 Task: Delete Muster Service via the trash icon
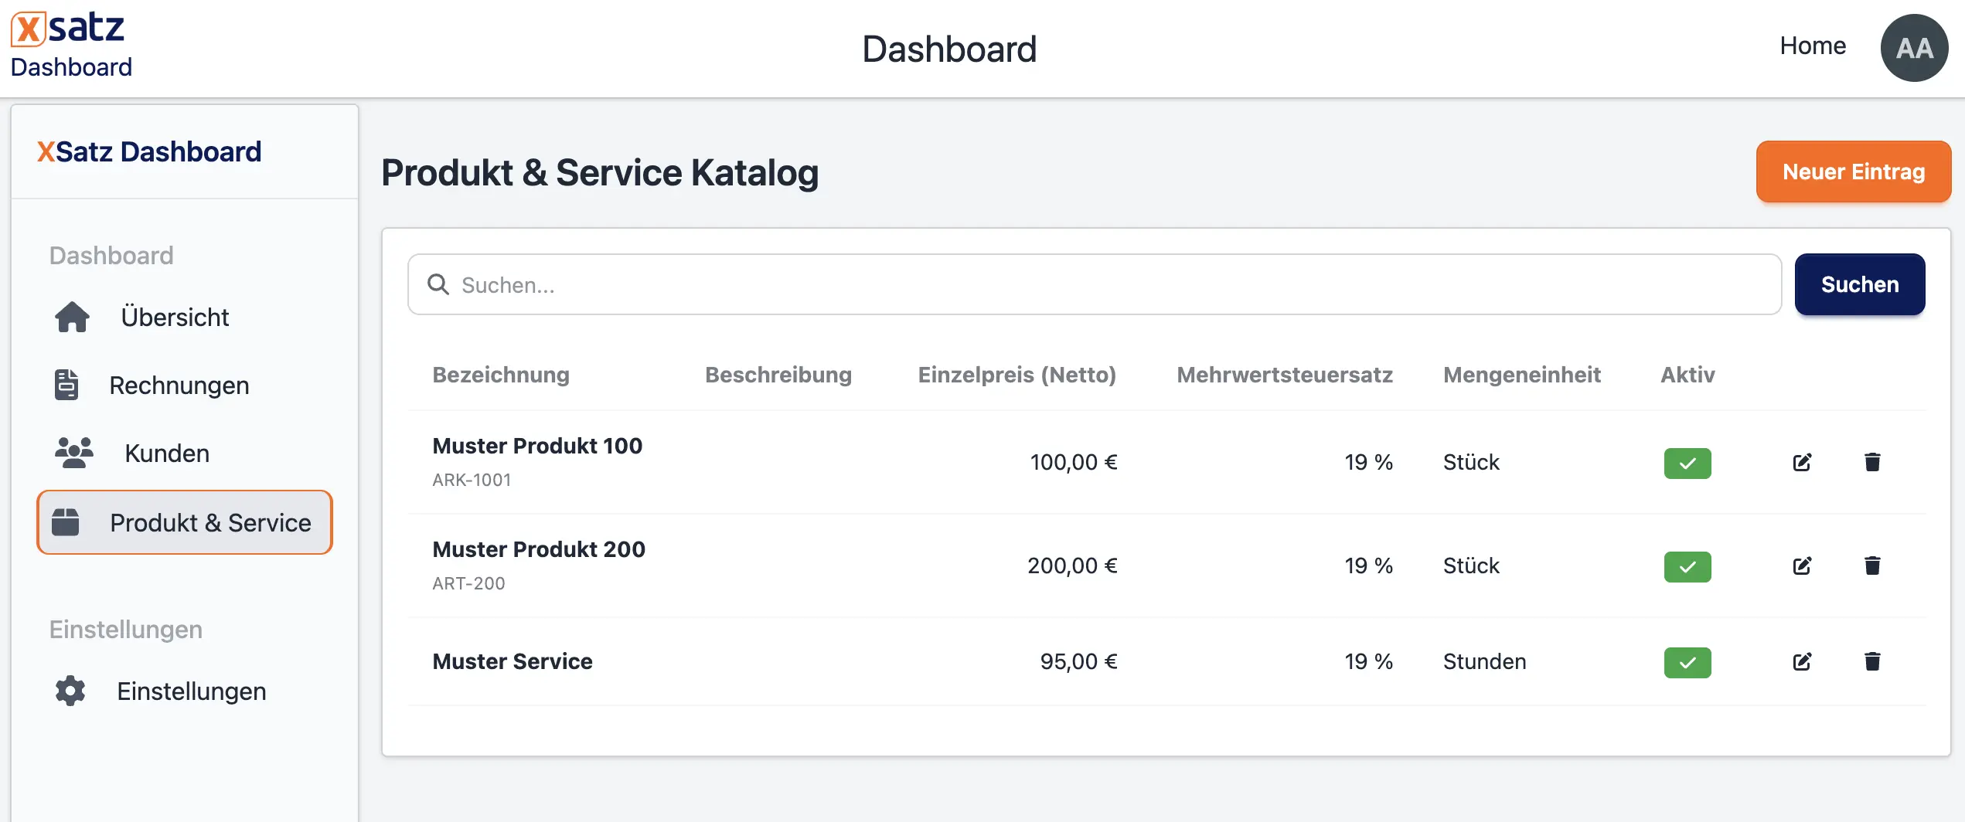click(1874, 661)
